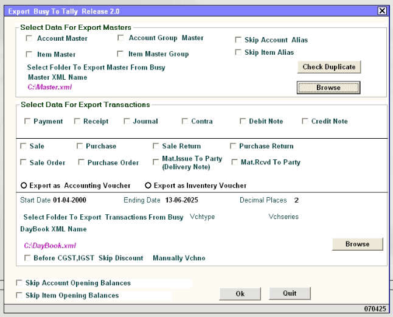Click the Vchtype label
The width and height of the screenshot is (393, 317).
point(202,217)
